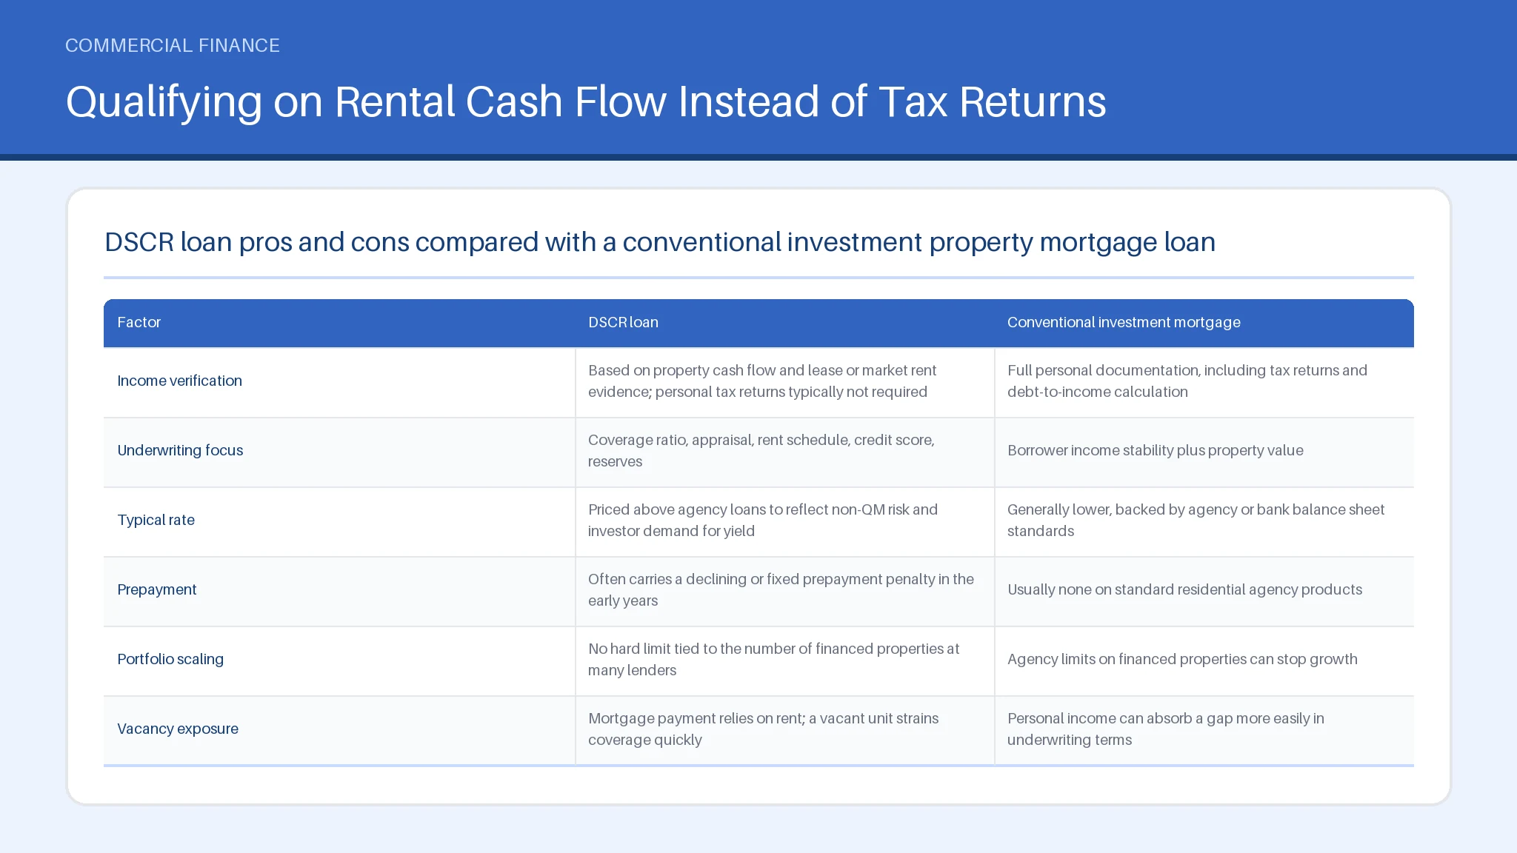This screenshot has height=853, width=1517.
Task: Select the slide title about Rental Cash Flow
Action: [x=586, y=101]
